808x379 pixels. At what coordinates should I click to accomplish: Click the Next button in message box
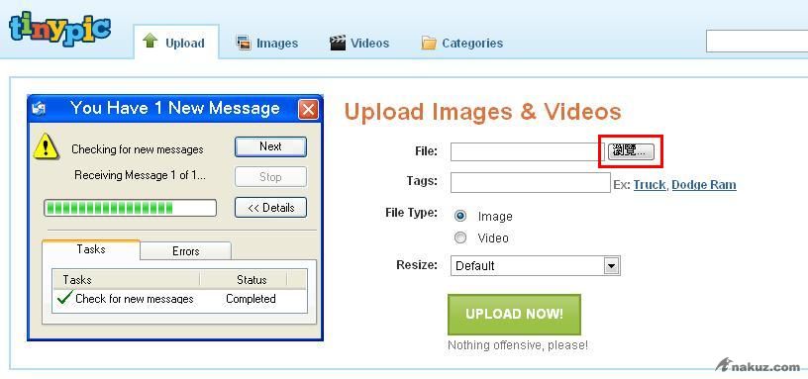(270, 146)
